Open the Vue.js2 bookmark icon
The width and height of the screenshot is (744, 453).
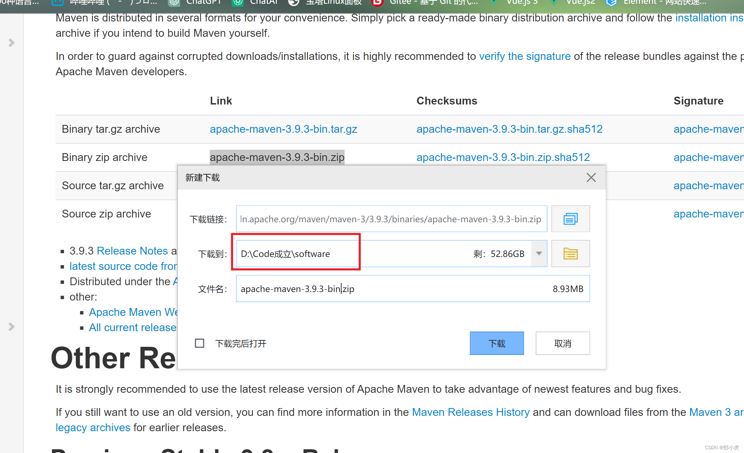553,3
